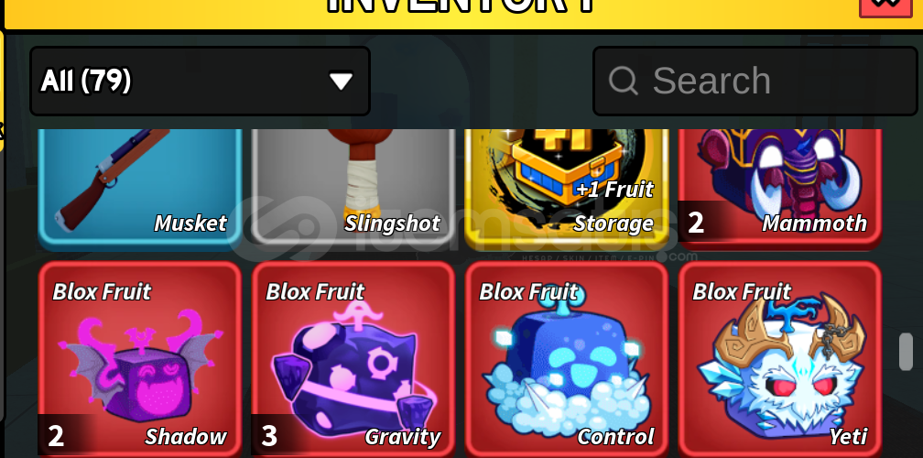Click the Blox Fruit label on Control card
The width and height of the screenshot is (923, 458).
[528, 292]
